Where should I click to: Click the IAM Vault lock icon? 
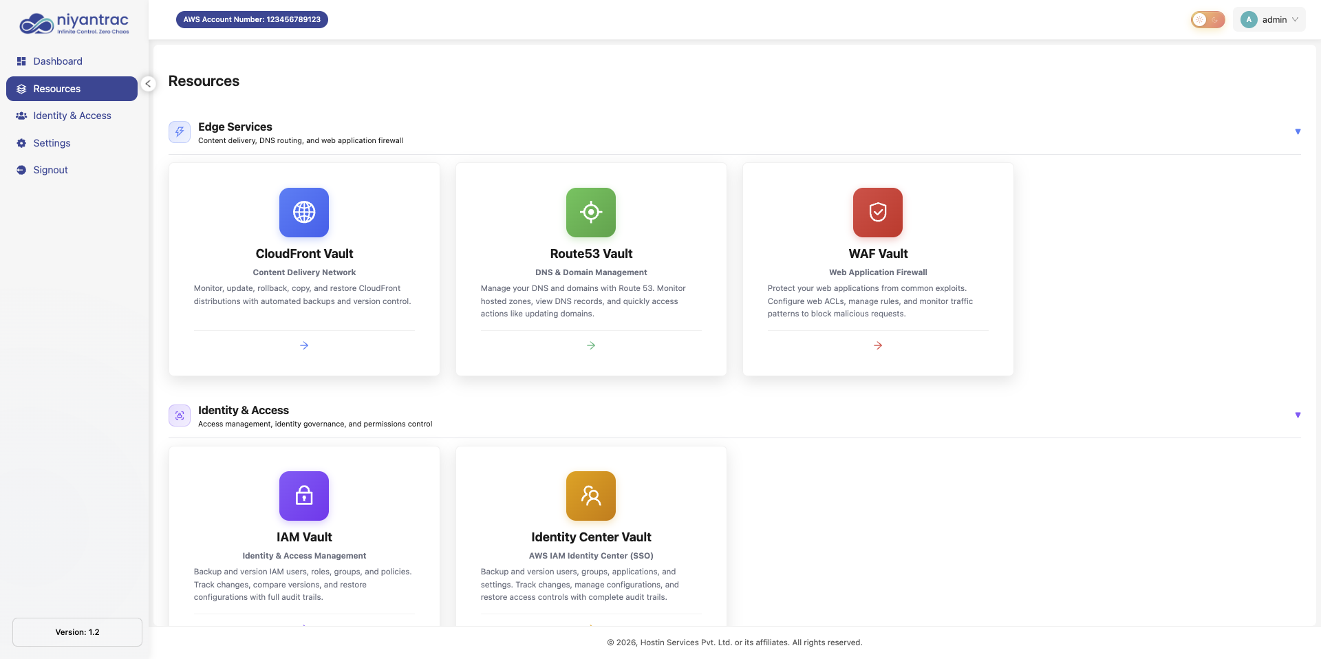[304, 496]
